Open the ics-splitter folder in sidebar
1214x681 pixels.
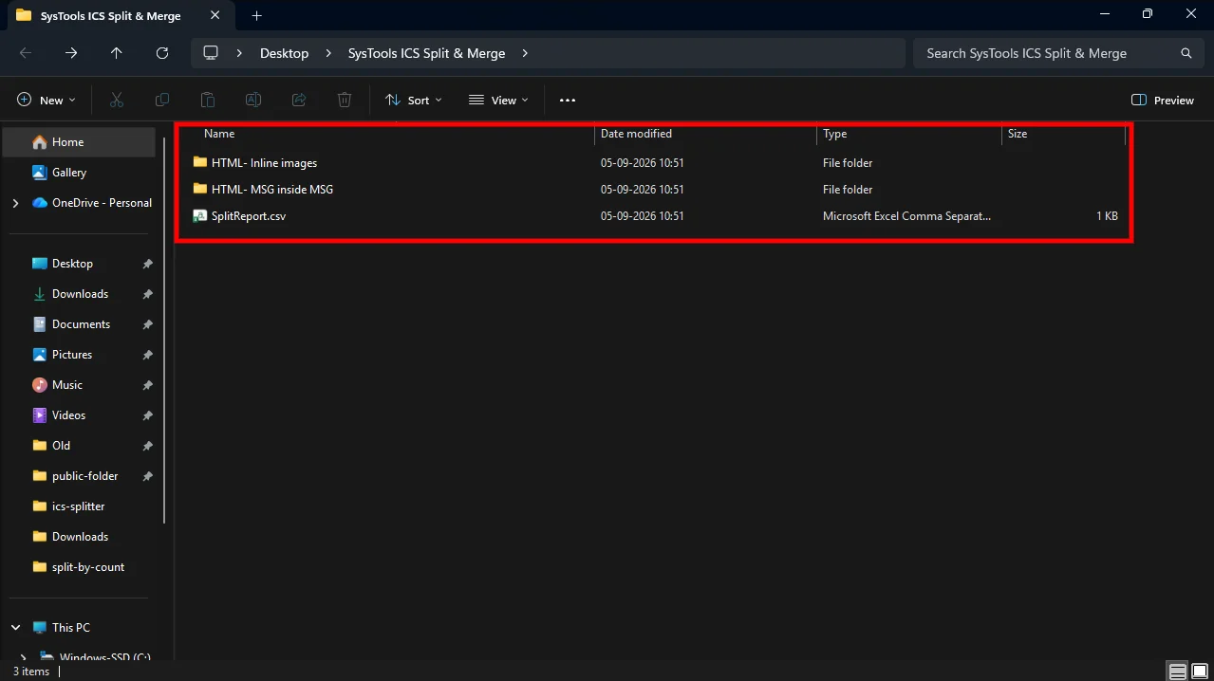(x=79, y=506)
